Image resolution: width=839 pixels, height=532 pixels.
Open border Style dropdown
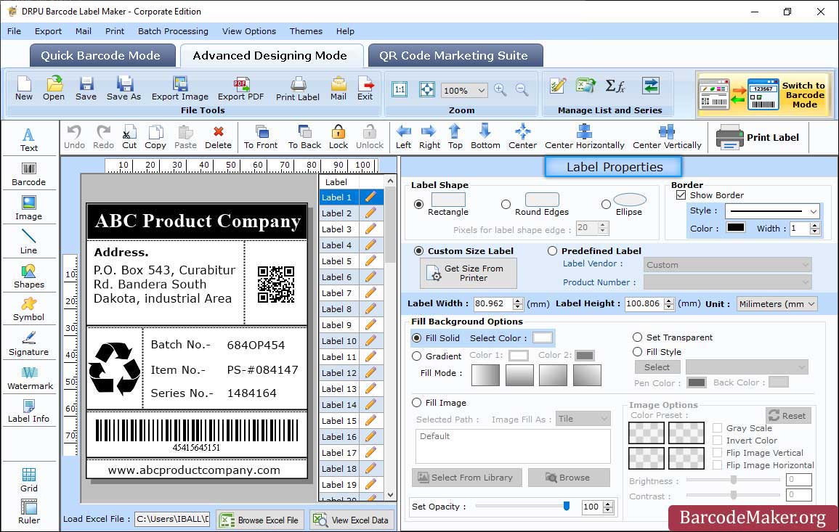click(x=773, y=211)
